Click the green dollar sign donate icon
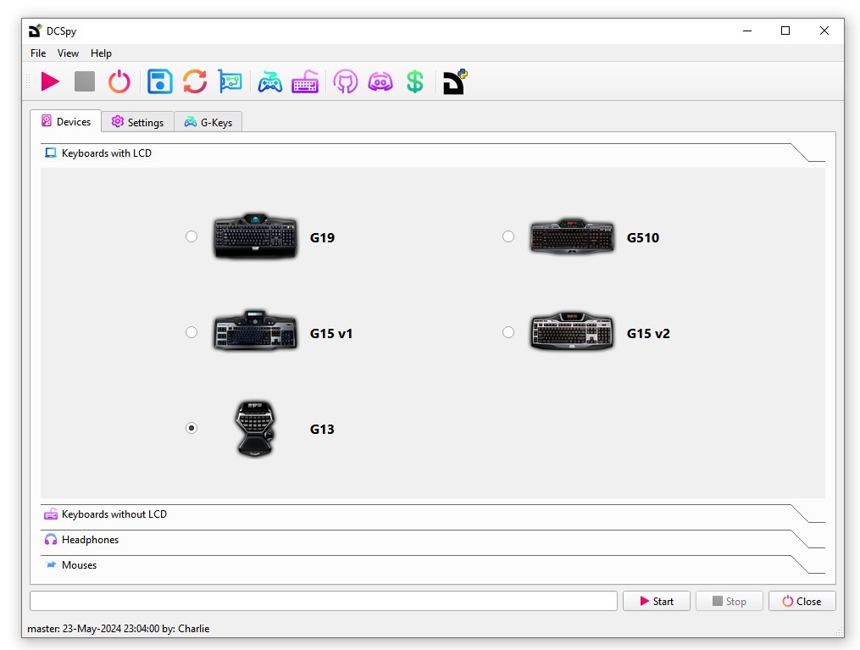This screenshot has height=650, width=860. click(x=414, y=82)
